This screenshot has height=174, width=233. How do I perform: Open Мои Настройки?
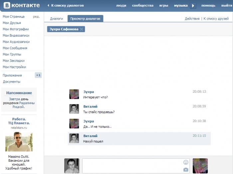click(x=14, y=67)
